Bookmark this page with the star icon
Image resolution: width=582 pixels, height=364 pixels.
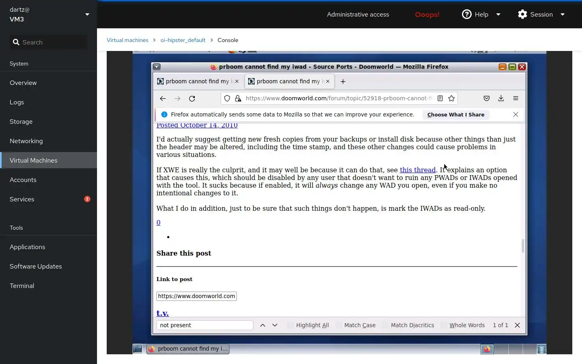[451, 98]
